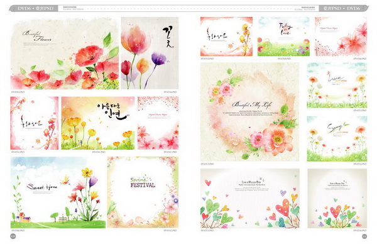Open the pink branch frame thumbnail on left page

tap(35, 123)
